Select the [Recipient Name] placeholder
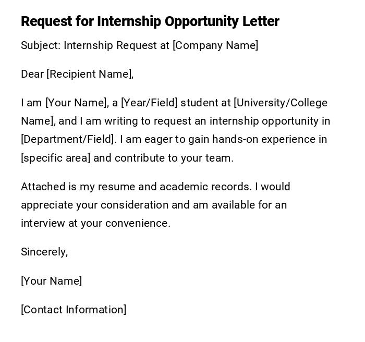 (90, 74)
